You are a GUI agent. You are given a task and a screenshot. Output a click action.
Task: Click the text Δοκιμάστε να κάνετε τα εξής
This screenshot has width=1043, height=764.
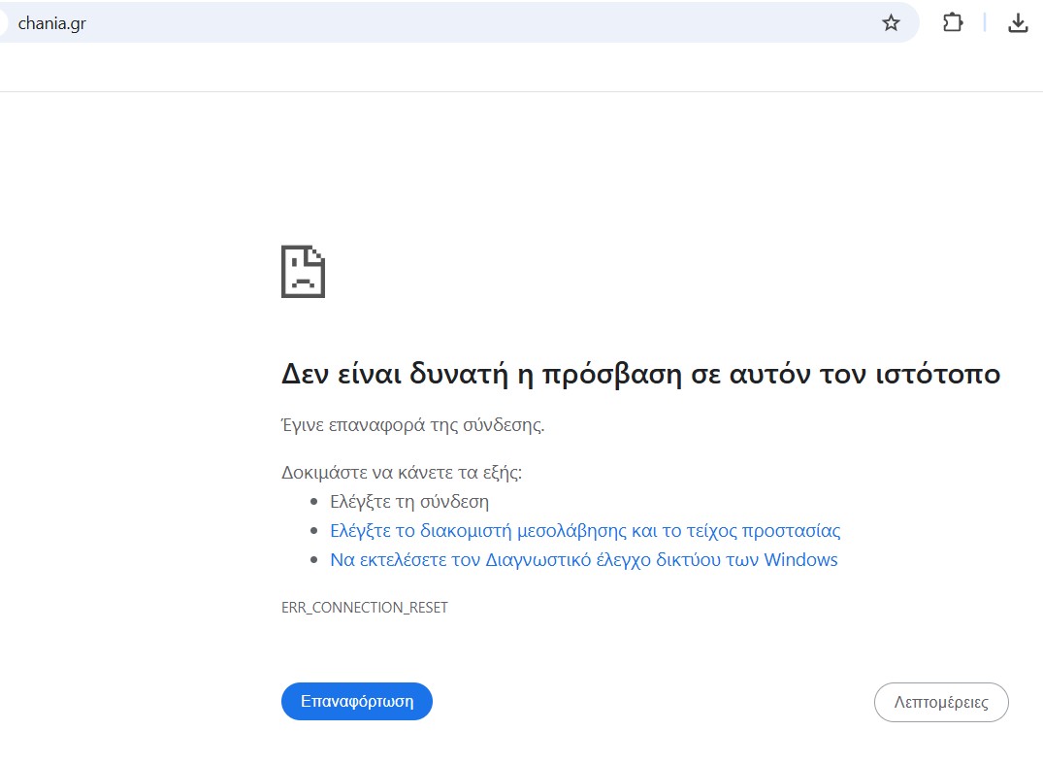click(x=402, y=473)
